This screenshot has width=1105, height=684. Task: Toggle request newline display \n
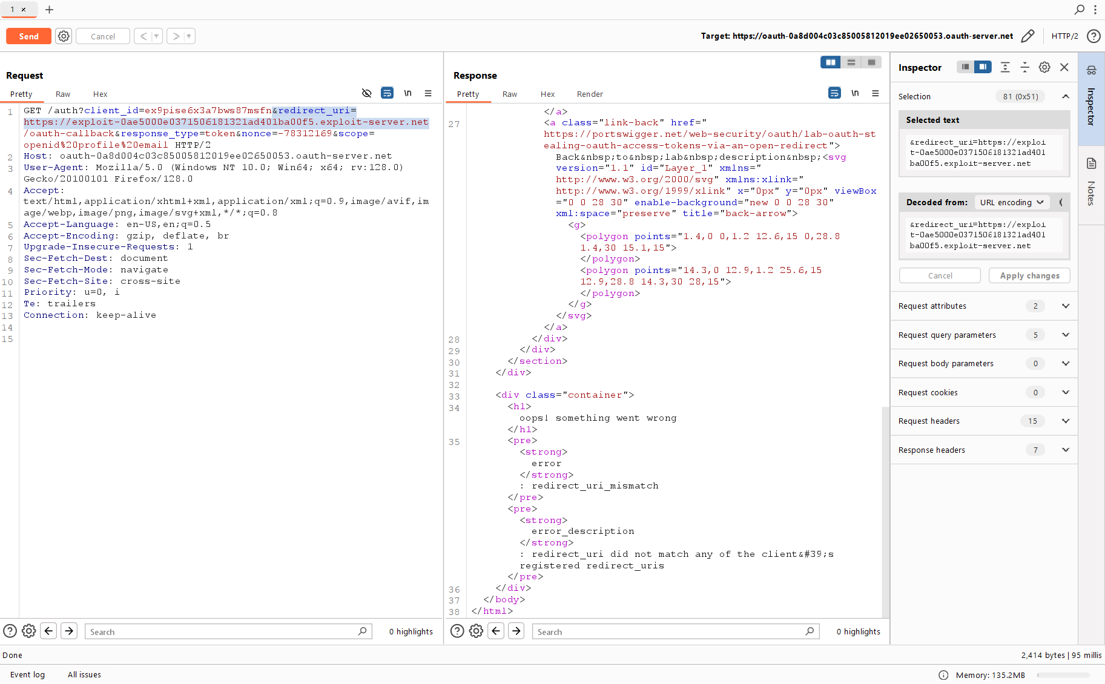coord(407,93)
